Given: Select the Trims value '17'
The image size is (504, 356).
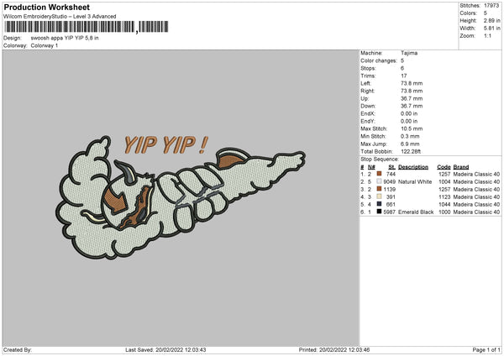Looking at the screenshot, I should tap(404, 76).
